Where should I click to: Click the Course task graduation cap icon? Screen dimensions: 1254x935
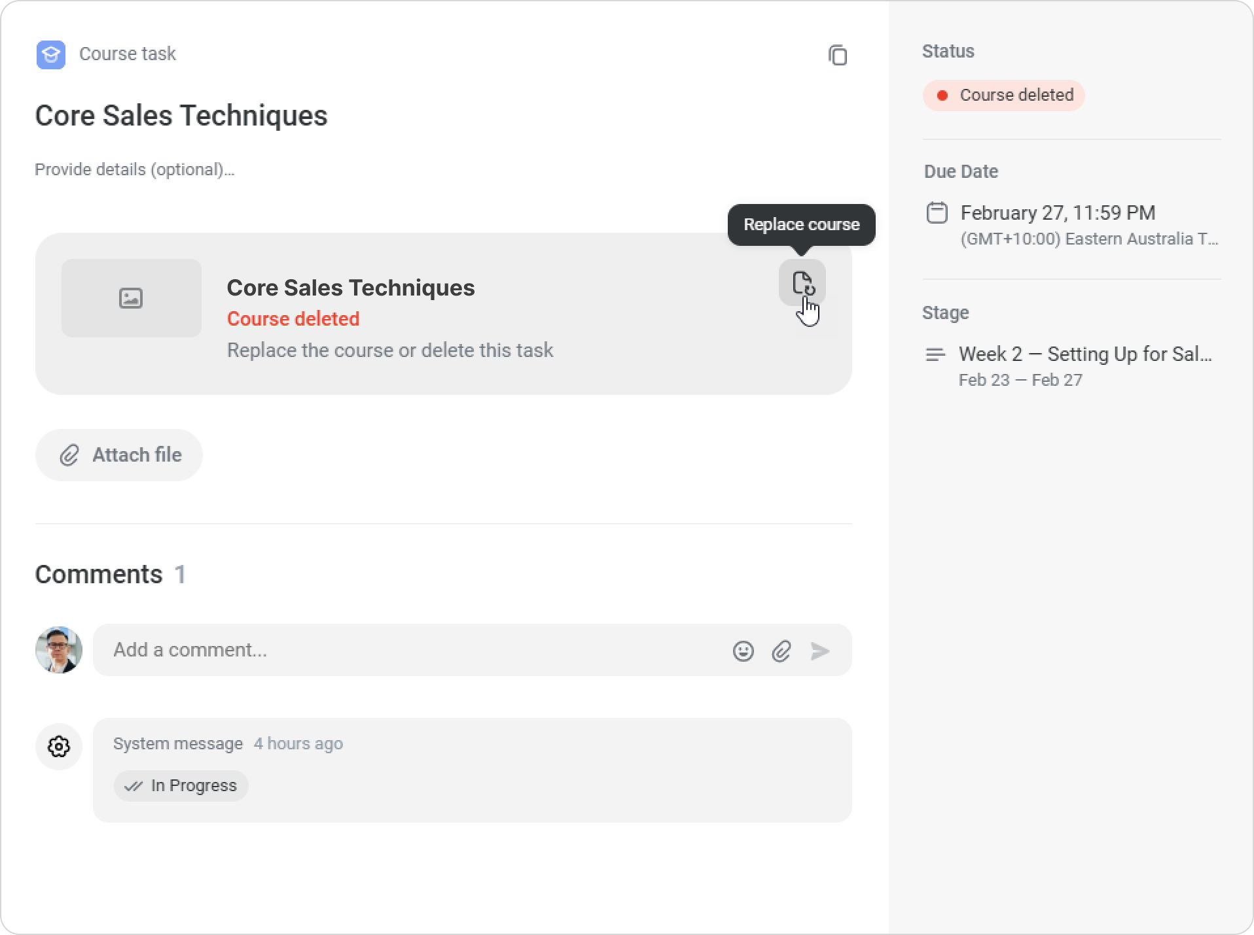pos(51,54)
